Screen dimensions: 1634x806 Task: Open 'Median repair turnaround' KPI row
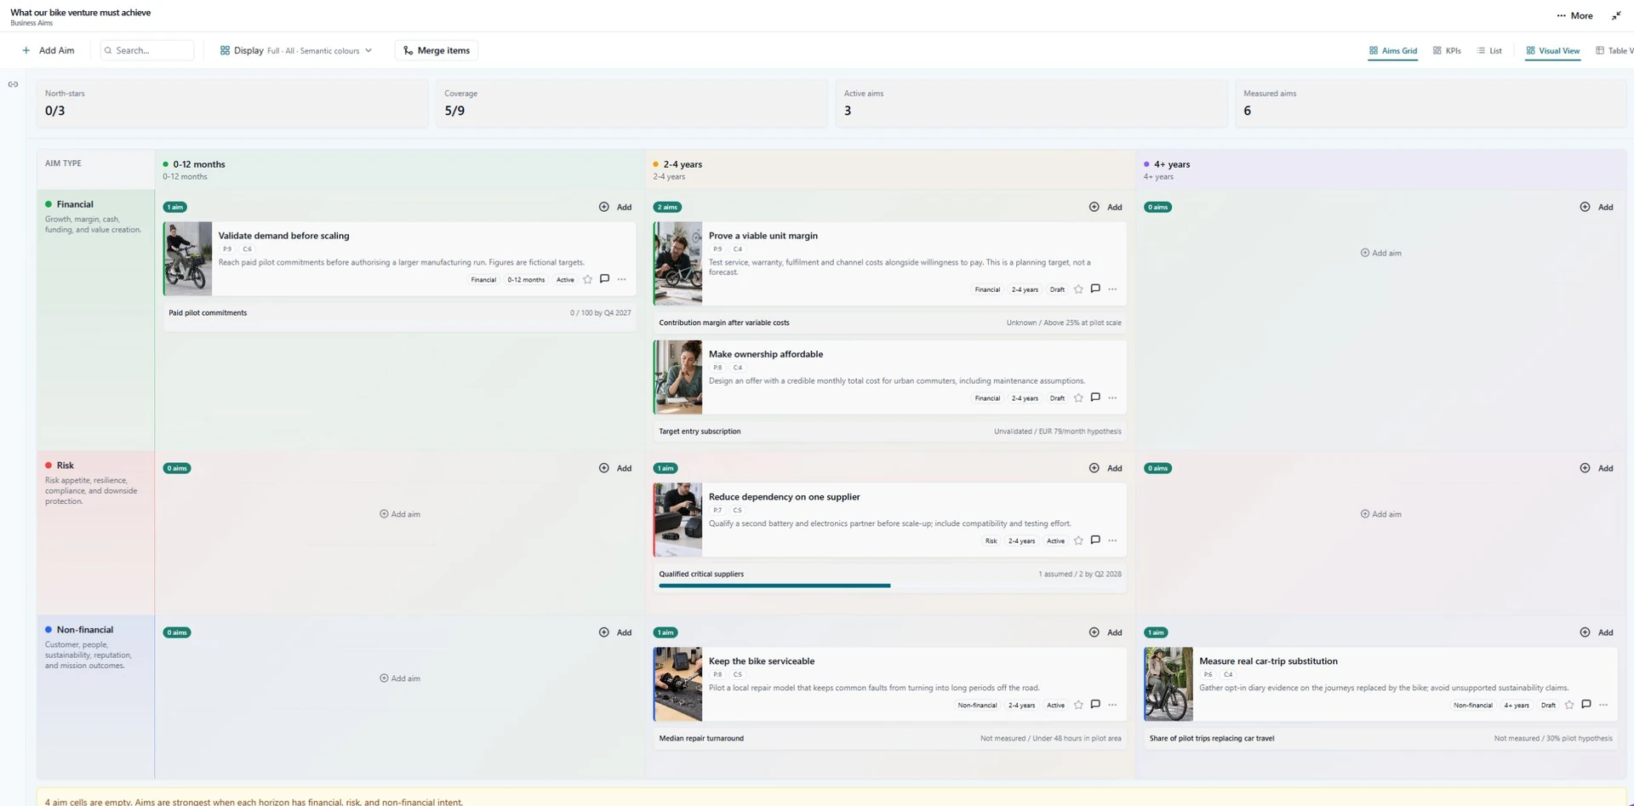click(890, 739)
